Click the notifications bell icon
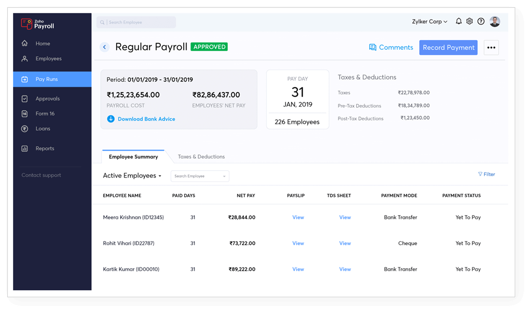The image size is (530, 312). 458,21
